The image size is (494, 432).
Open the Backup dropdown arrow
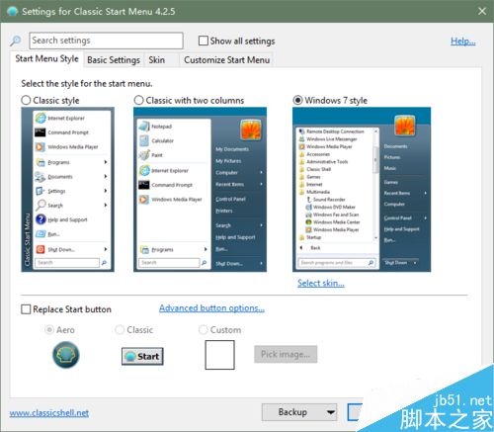[331, 412]
